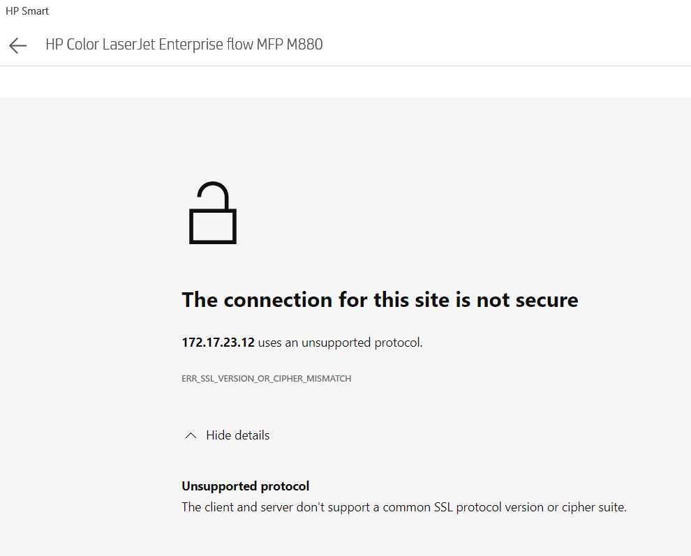Click the connection not secure headline
691x556 pixels.
380,299
